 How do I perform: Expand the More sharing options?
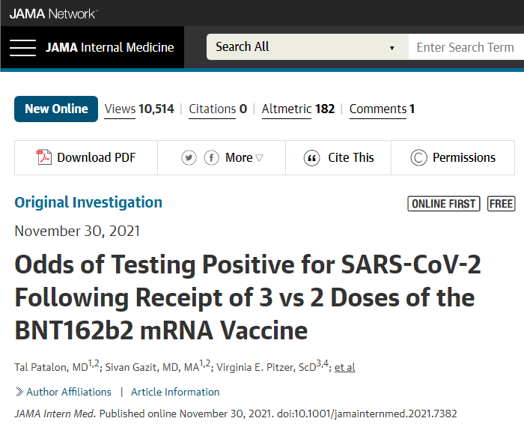(x=244, y=158)
